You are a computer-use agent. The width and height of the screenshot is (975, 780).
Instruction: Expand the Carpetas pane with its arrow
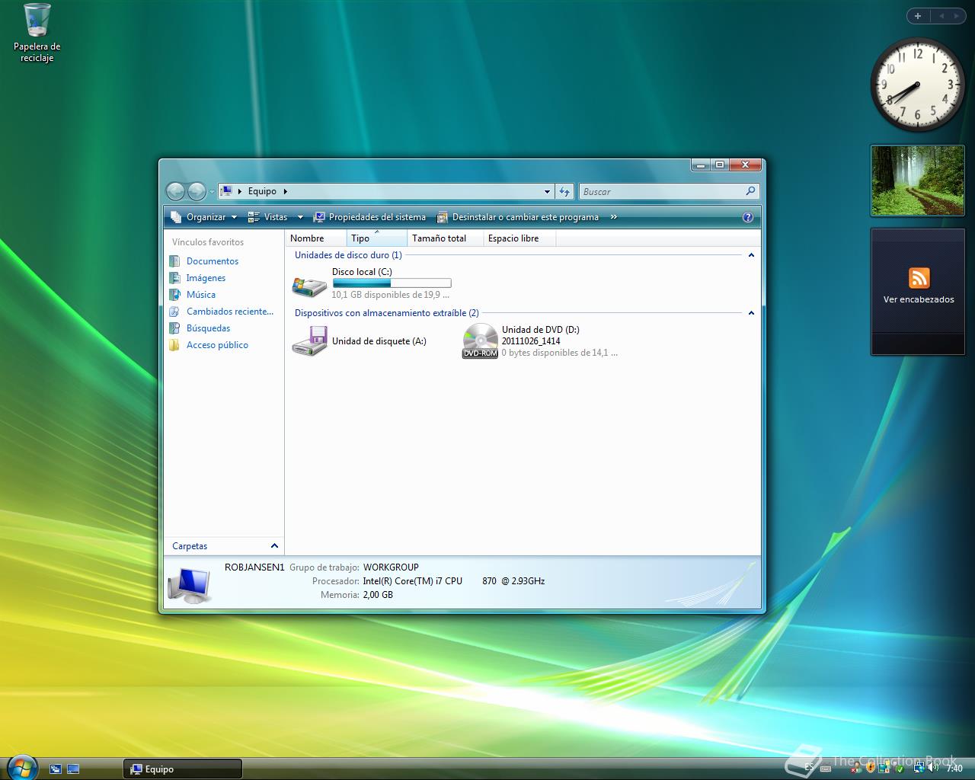tap(274, 546)
